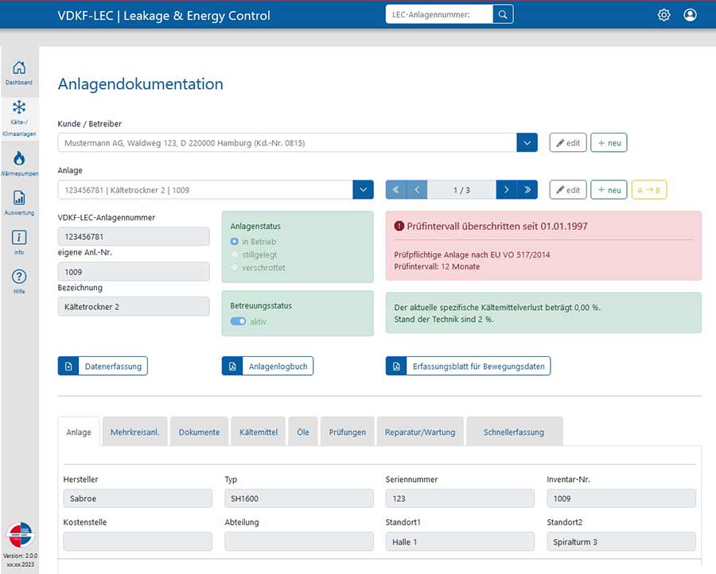Click the Hersteller field Sabroe
The image size is (716, 574).
[x=138, y=498]
